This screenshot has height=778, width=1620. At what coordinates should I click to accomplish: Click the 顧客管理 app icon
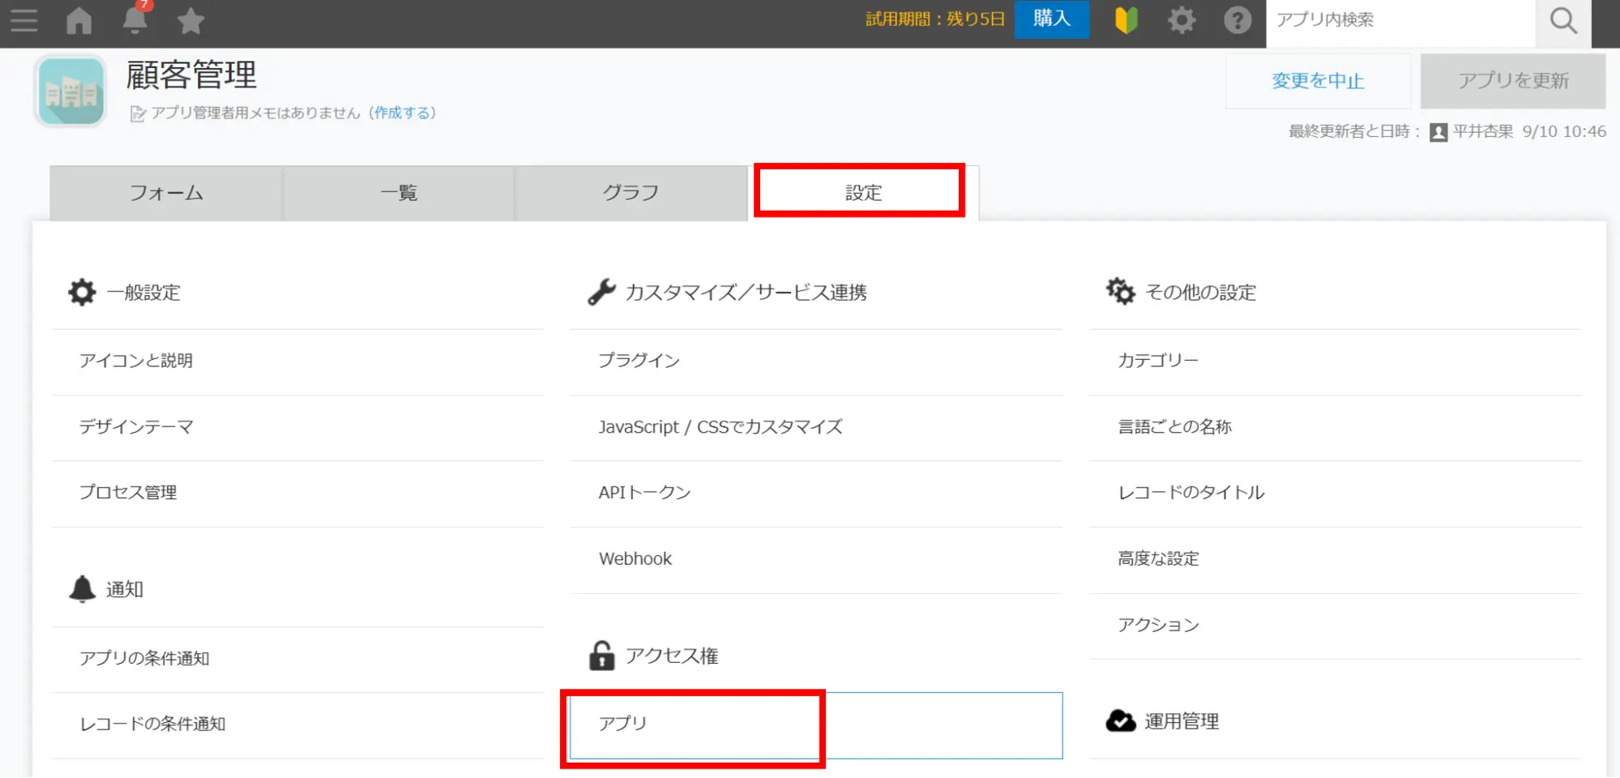(71, 92)
